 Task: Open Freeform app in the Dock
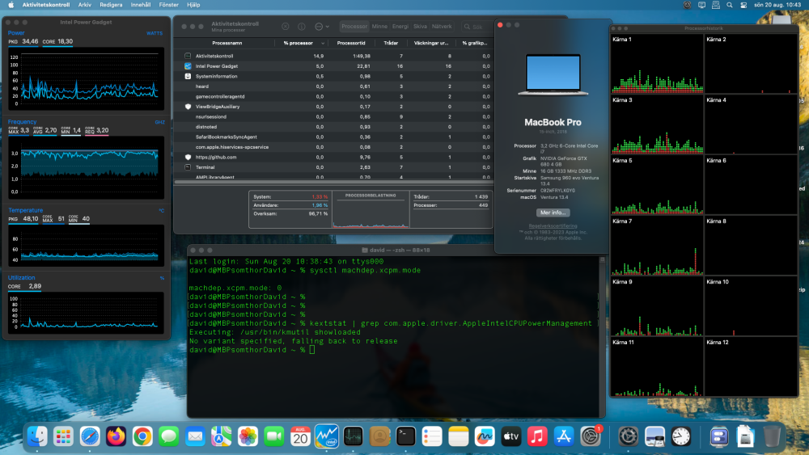coord(485,437)
